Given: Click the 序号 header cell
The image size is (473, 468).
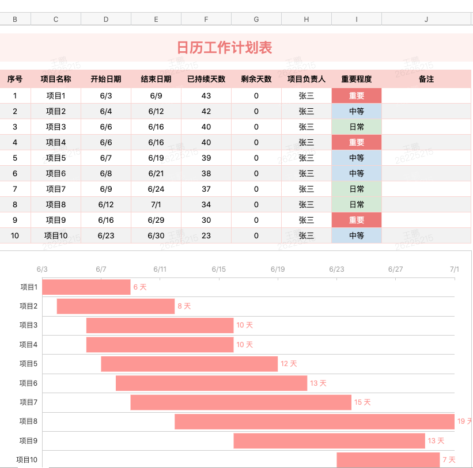Looking at the screenshot, I should (x=15, y=79).
